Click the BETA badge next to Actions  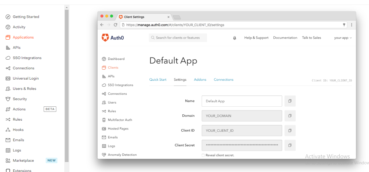pos(50,109)
